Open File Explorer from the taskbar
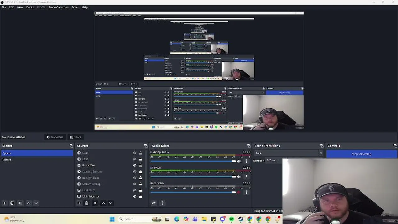Viewport: 398px width, 224px height. 204,219
